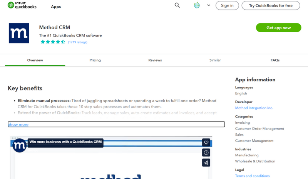308x179 pixels.
Task: Click 'Extend the power of QuickBooks' bullet
Action: [x=49, y=113]
